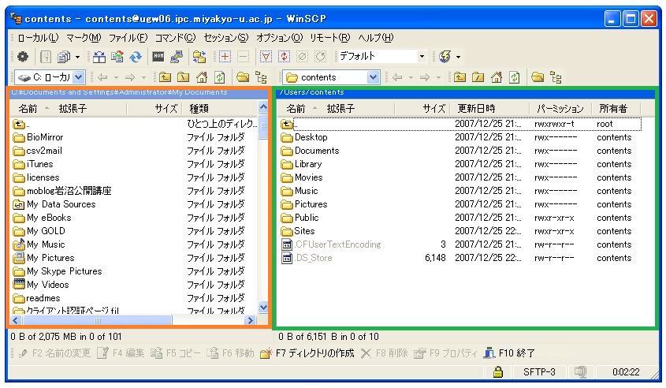Open directory bookmark in remote panel toolbar
The image size is (666, 388).
click(x=538, y=77)
